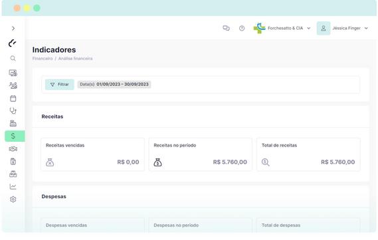The width and height of the screenshot is (378, 240).
Task: Click the Total de receitas R$ 5.760,00 value
Action: [x=337, y=162]
